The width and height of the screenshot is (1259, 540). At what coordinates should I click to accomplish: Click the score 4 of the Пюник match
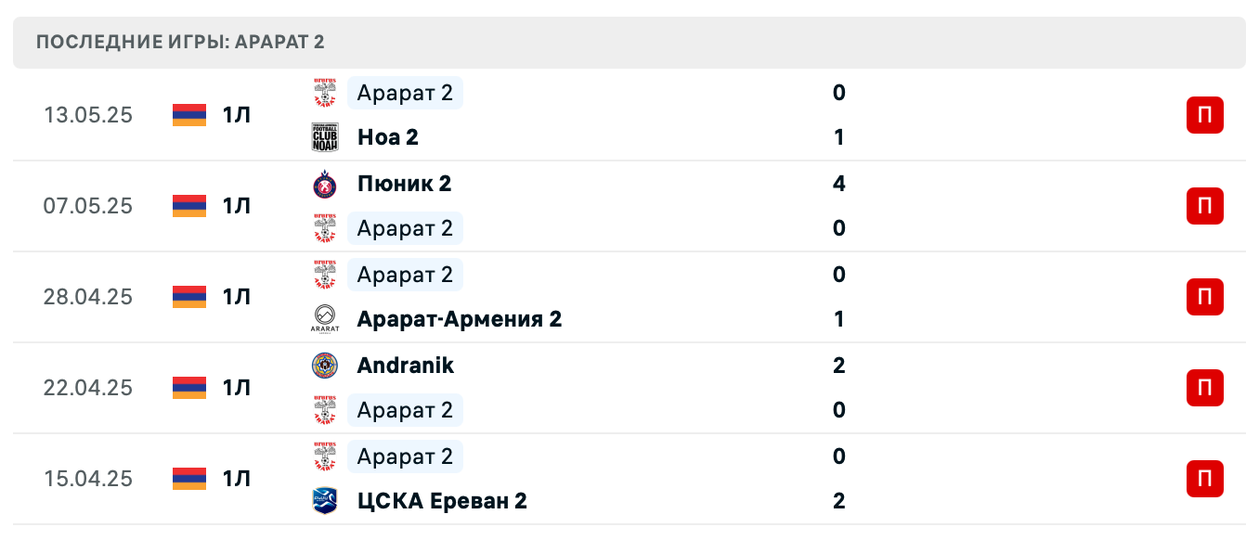point(839,184)
